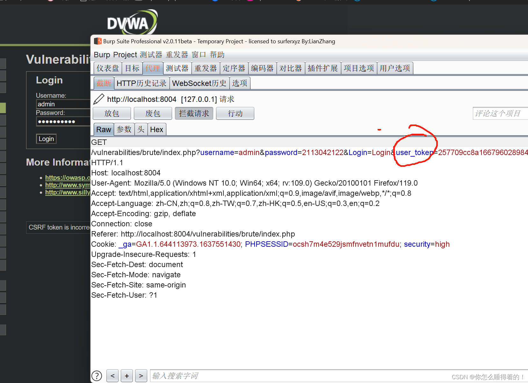Click the 行动 action button
The image size is (528, 383).
tap(235, 113)
